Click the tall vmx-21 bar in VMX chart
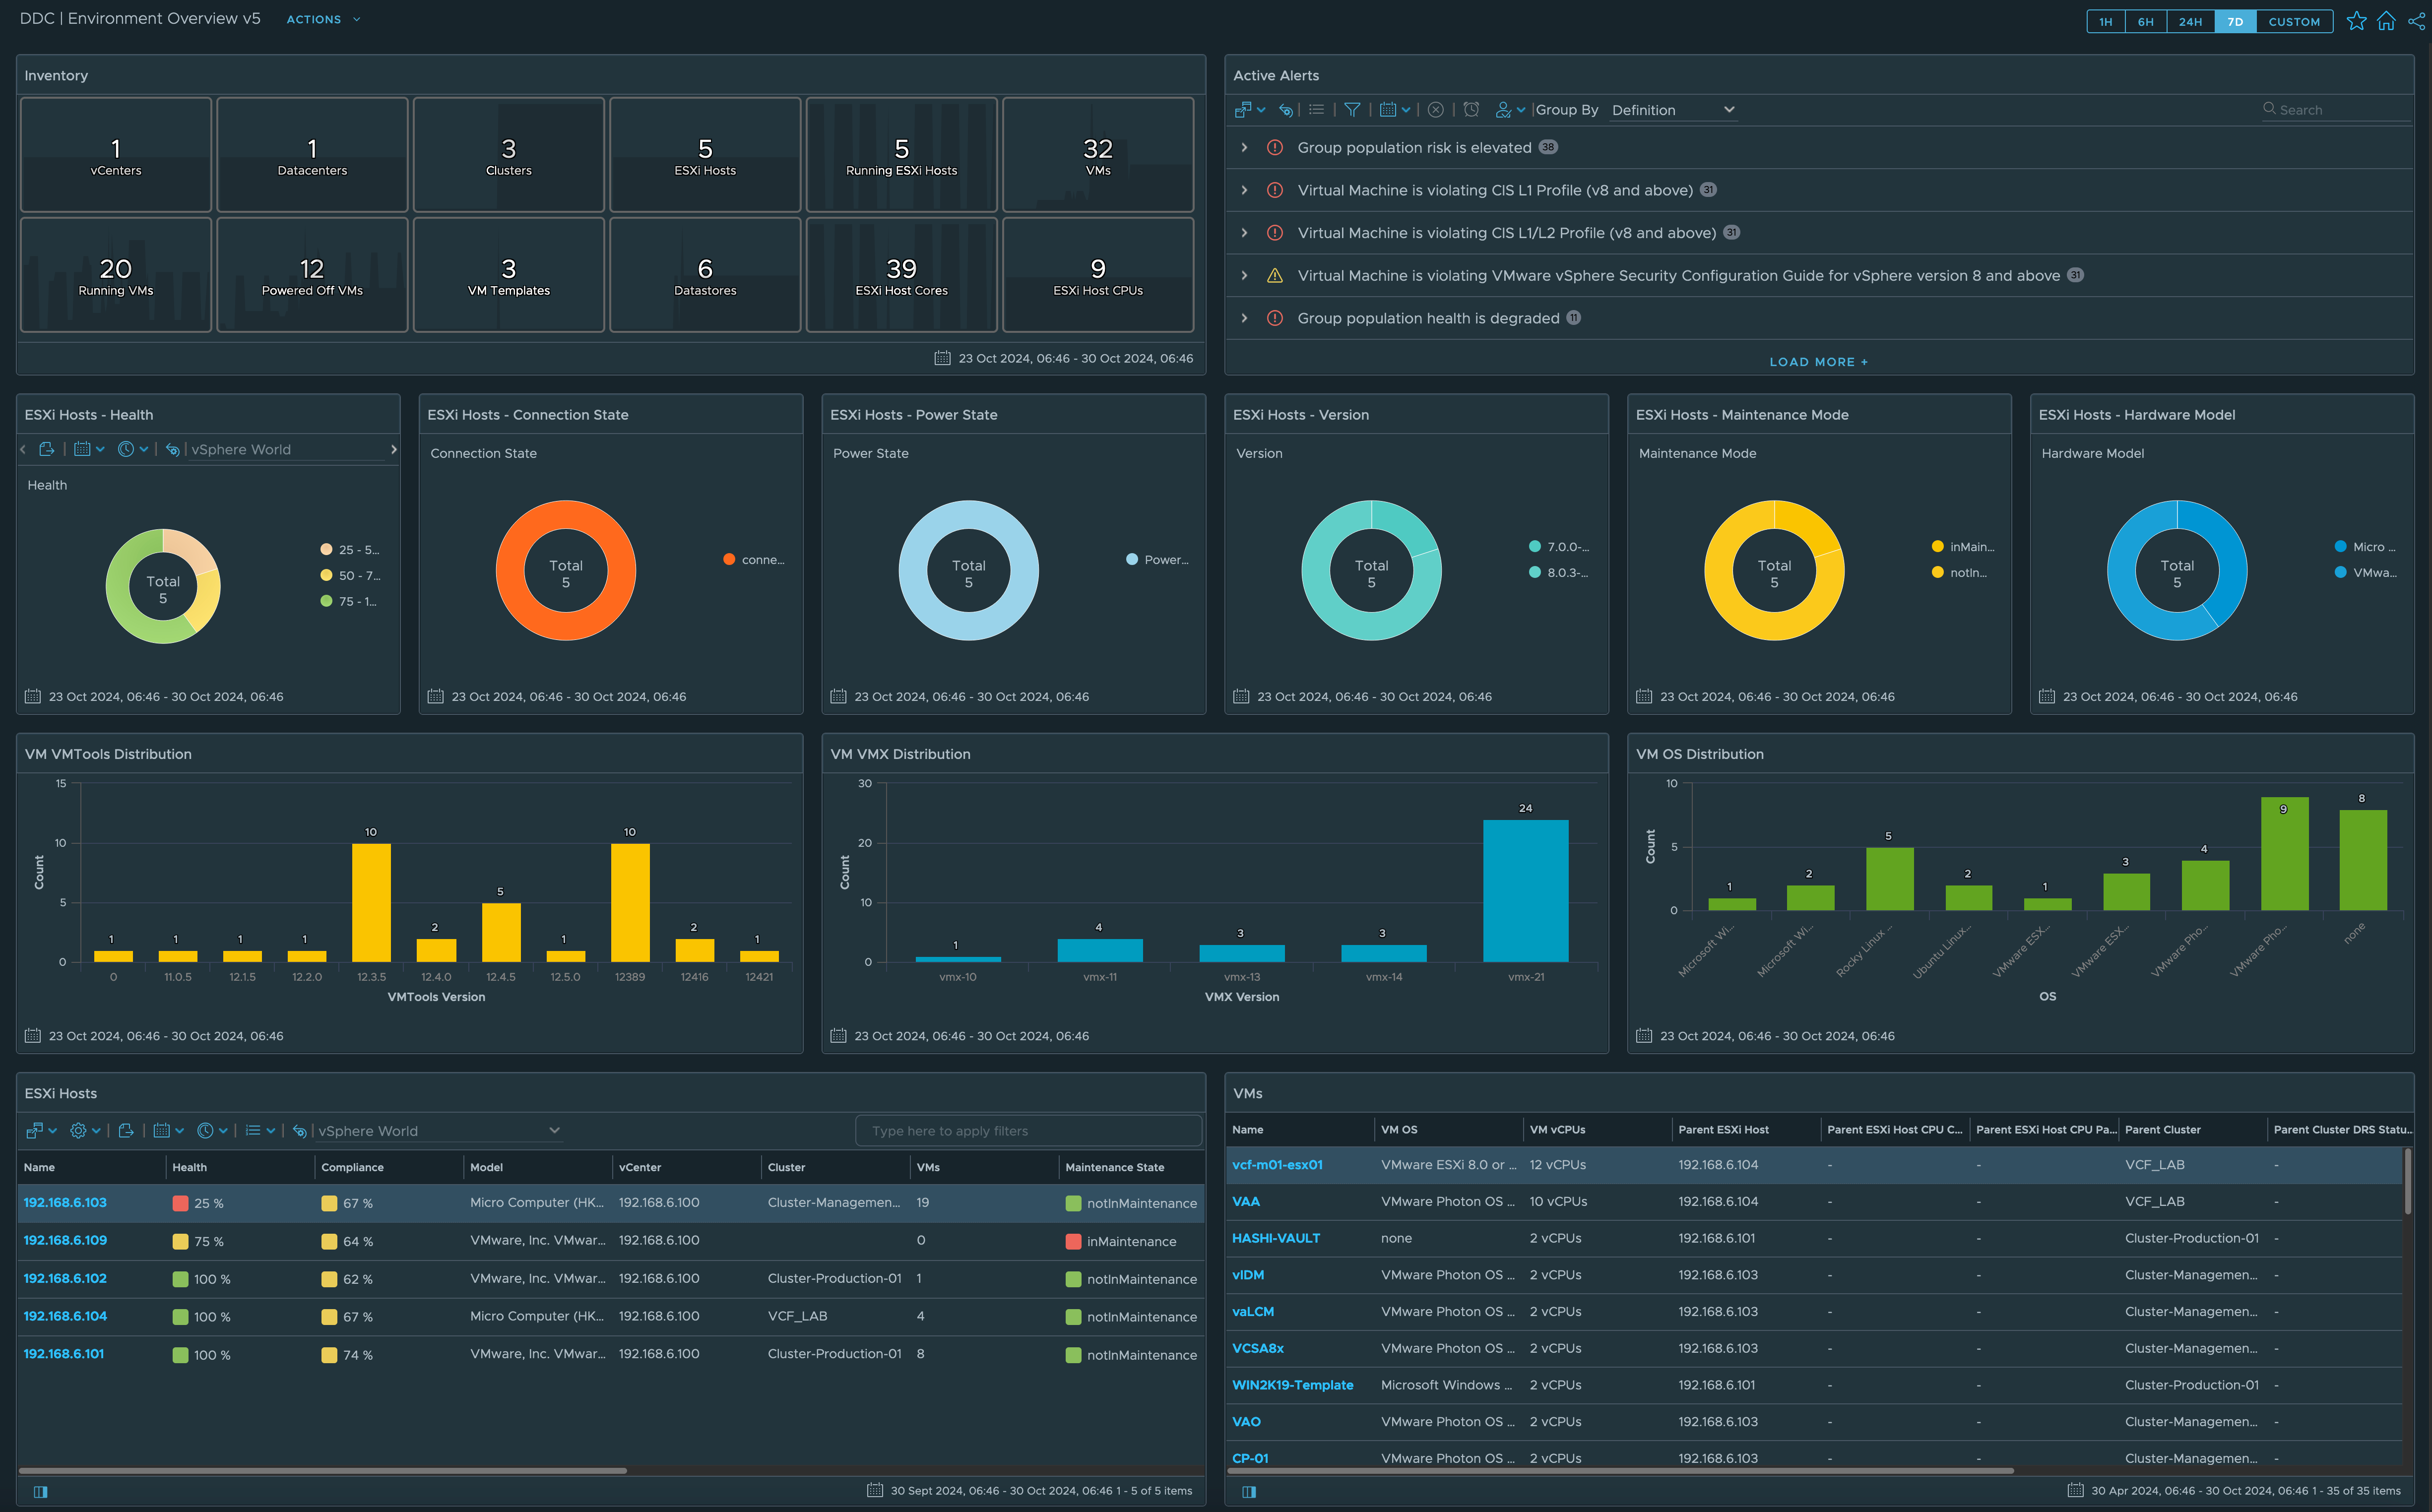 [x=1525, y=890]
